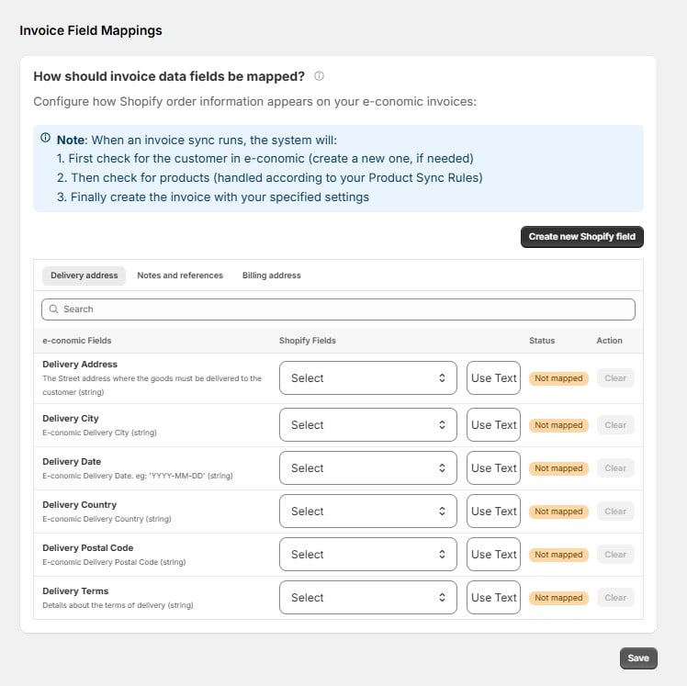Open the Delivery Terms Select dropdown

point(368,598)
